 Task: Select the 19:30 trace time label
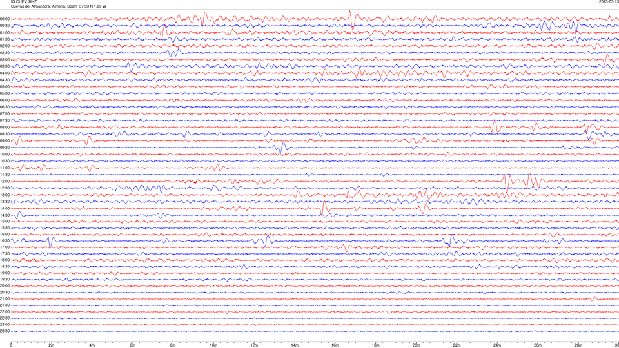pos(5,279)
